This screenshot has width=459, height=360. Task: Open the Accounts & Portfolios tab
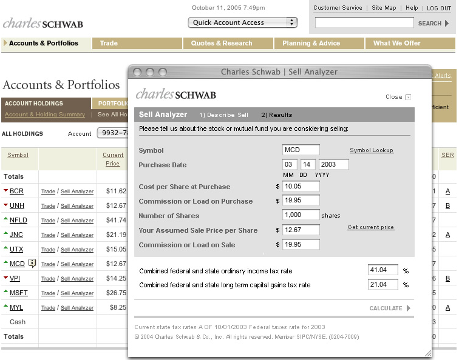pos(46,43)
